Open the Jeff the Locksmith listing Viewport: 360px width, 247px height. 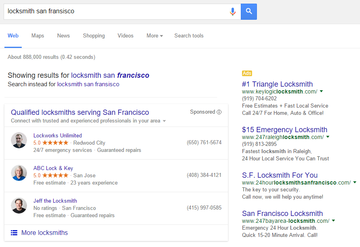(55, 201)
